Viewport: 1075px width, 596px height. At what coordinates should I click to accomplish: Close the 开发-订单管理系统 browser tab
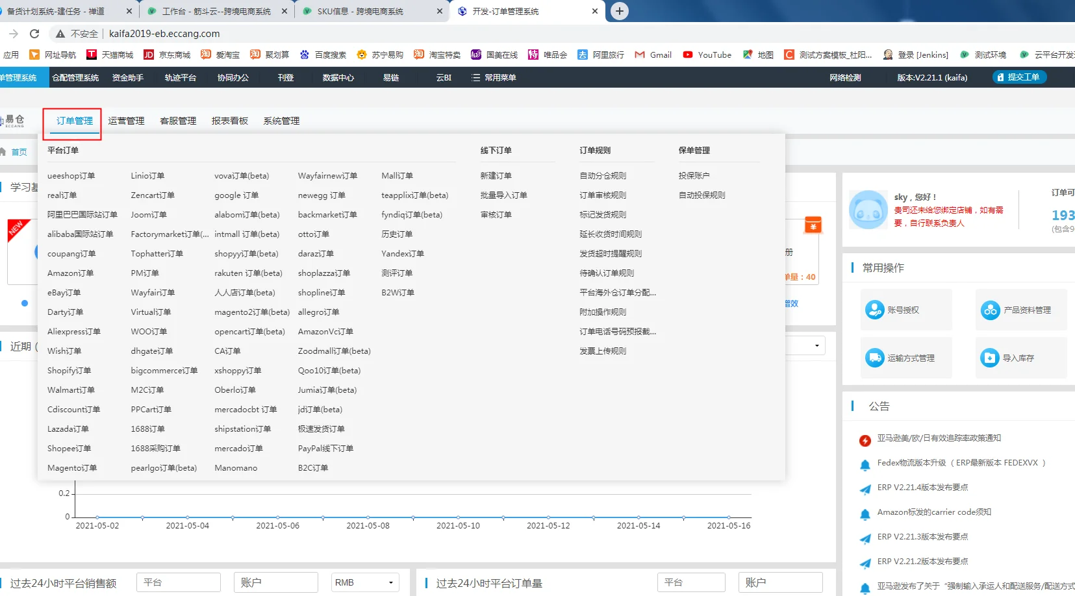point(595,11)
